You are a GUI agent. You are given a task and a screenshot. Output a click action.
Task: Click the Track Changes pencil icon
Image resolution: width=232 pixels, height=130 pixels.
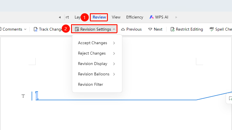click(35, 29)
